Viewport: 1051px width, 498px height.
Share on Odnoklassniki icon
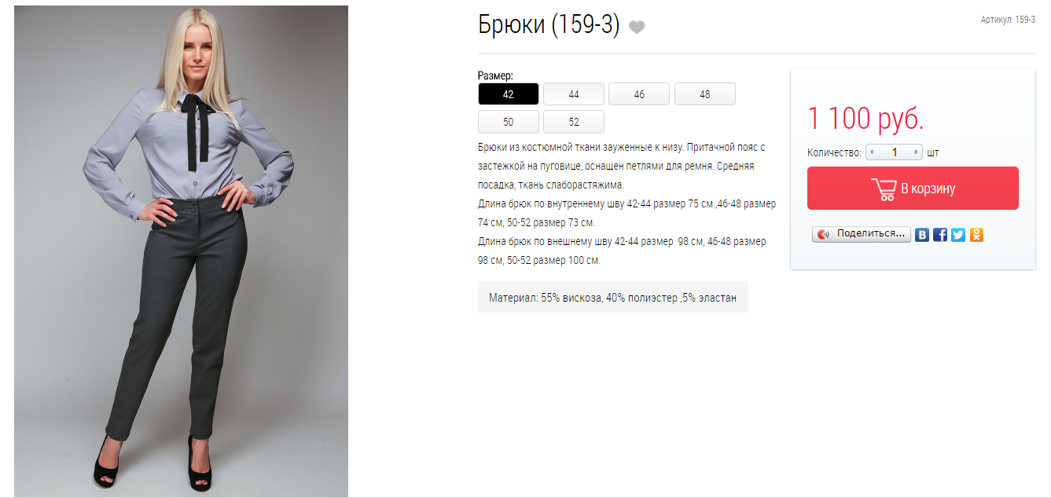click(x=976, y=234)
